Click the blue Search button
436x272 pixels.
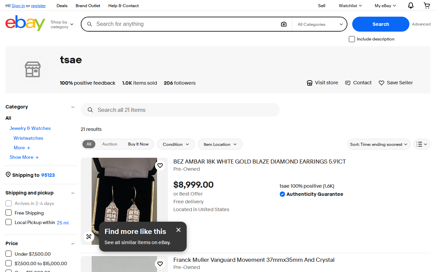pyautogui.click(x=380, y=24)
